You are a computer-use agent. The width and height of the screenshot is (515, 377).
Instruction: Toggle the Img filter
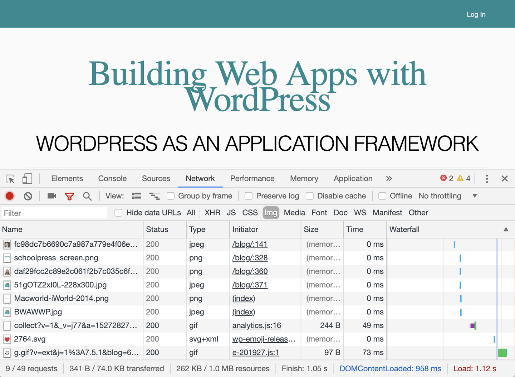[271, 213]
